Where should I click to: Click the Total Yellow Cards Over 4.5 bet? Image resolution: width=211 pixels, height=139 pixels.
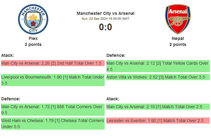158,66
